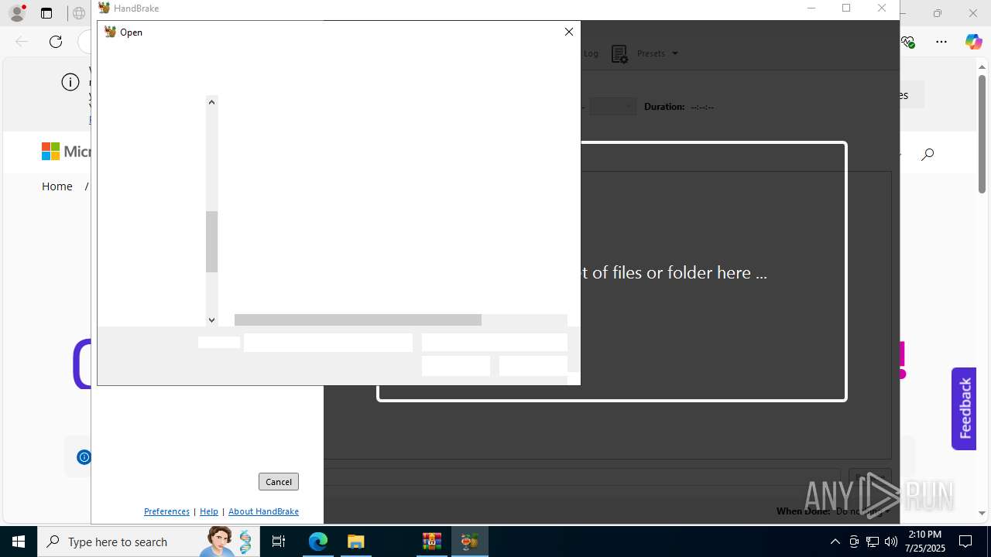Image resolution: width=991 pixels, height=557 pixels.
Task: Open the Presets dropdown arrow in HandBrake
Action: click(x=675, y=53)
